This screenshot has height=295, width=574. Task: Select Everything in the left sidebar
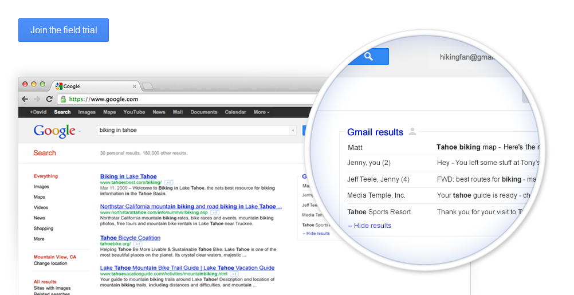tap(46, 176)
